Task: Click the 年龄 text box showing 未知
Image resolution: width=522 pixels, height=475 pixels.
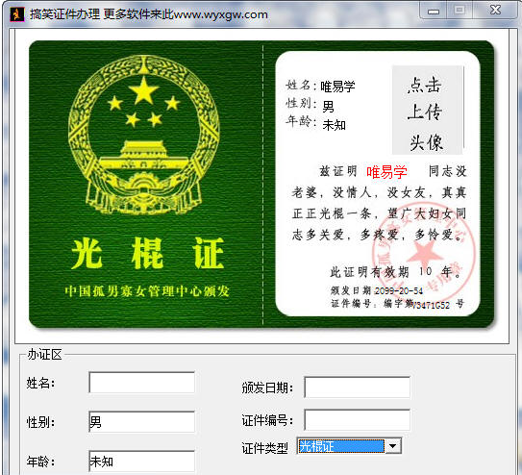Action: coord(142,461)
